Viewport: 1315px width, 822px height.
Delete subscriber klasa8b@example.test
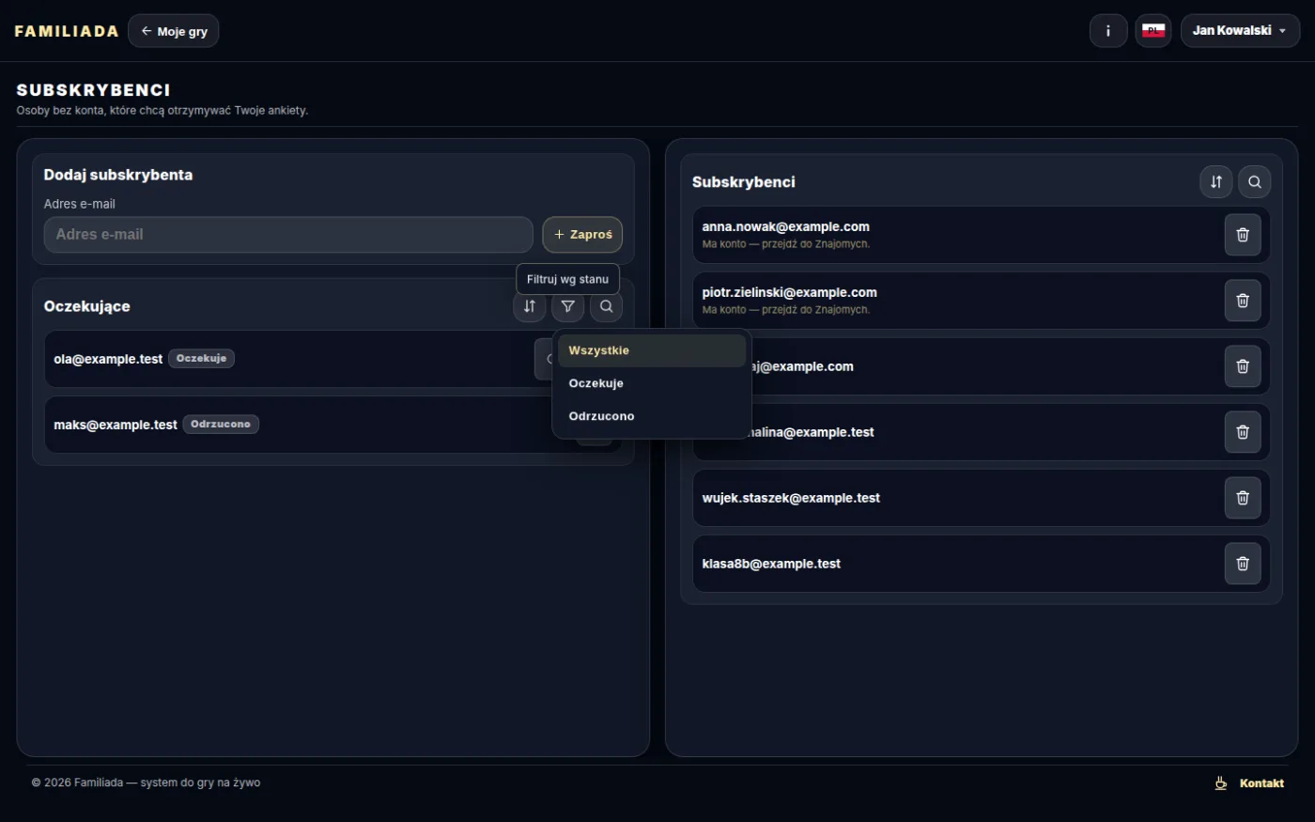point(1243,564)
